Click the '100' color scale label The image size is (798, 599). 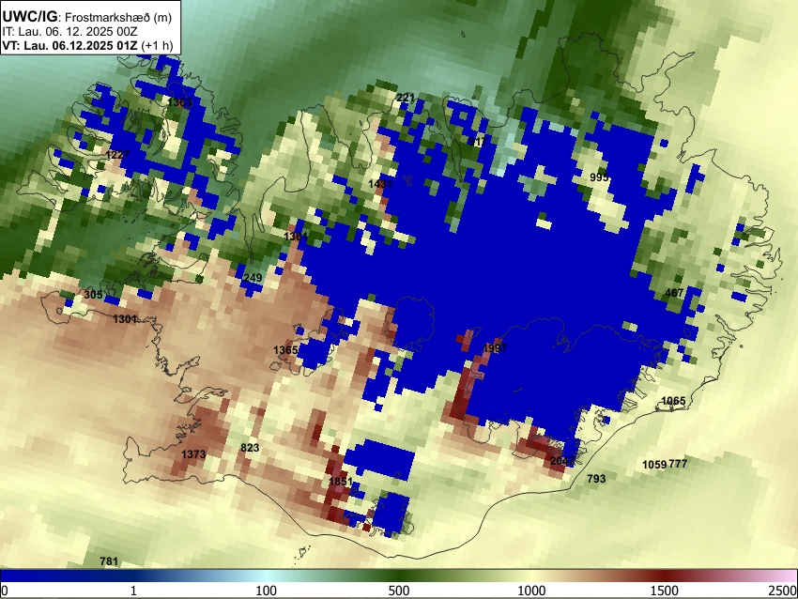(267, 591)
